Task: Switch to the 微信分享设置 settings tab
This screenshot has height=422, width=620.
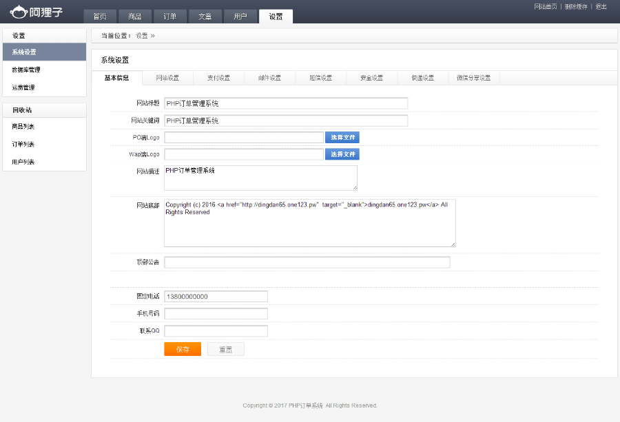Action: (474, 78)
